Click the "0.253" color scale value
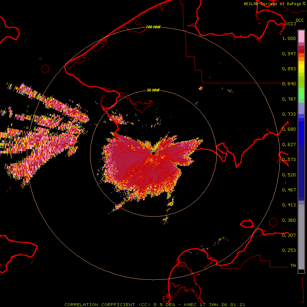 click(289, 250)
